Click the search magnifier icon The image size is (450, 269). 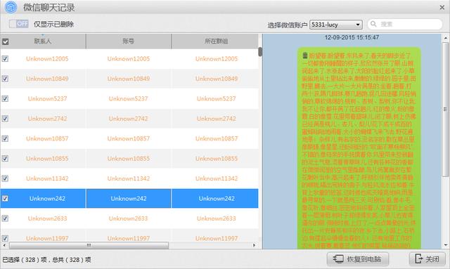point(373,24)
